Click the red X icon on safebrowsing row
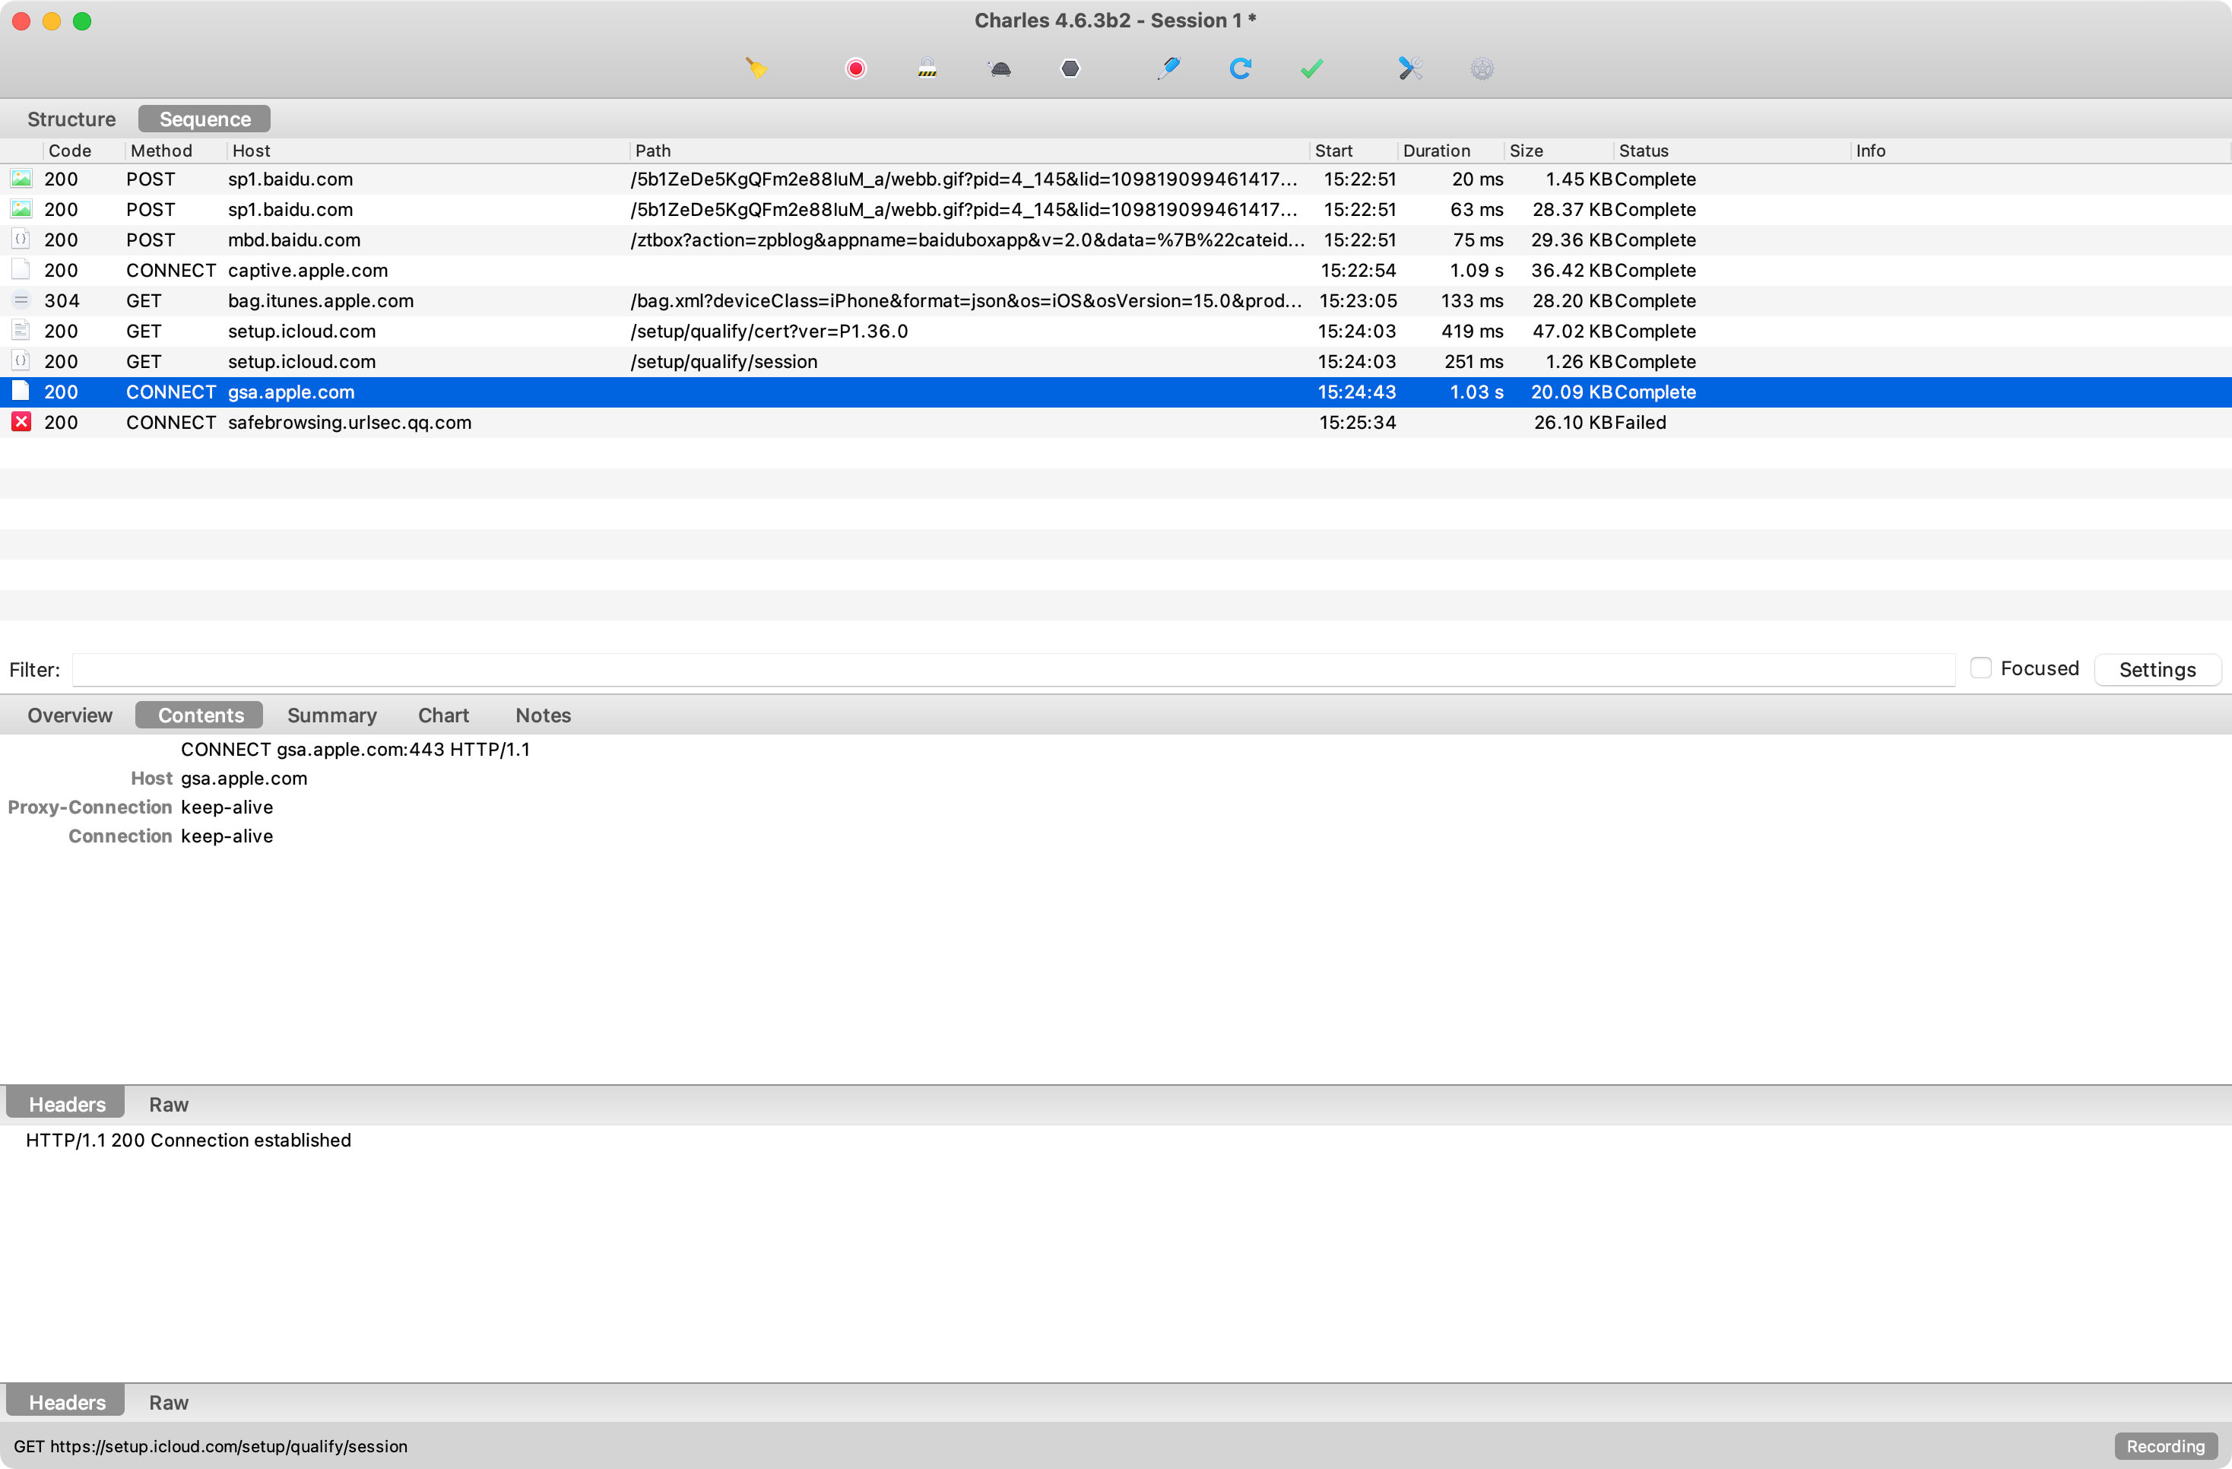Viewport: 2232px width, 1469px height. click(21, 422)
